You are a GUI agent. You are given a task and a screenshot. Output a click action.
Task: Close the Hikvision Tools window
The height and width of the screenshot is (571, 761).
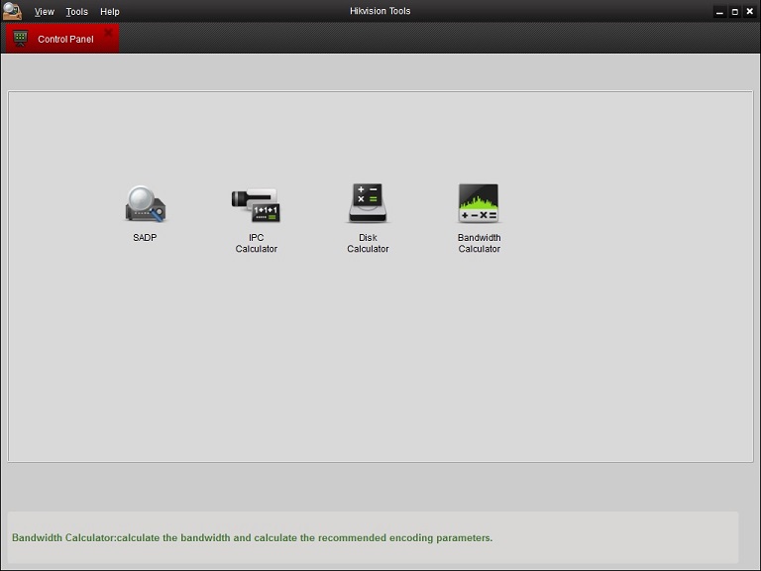pos(749,12)
